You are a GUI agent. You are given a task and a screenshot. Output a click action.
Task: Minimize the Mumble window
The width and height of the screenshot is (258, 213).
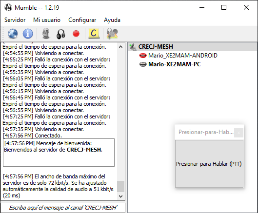pos(202,8)
